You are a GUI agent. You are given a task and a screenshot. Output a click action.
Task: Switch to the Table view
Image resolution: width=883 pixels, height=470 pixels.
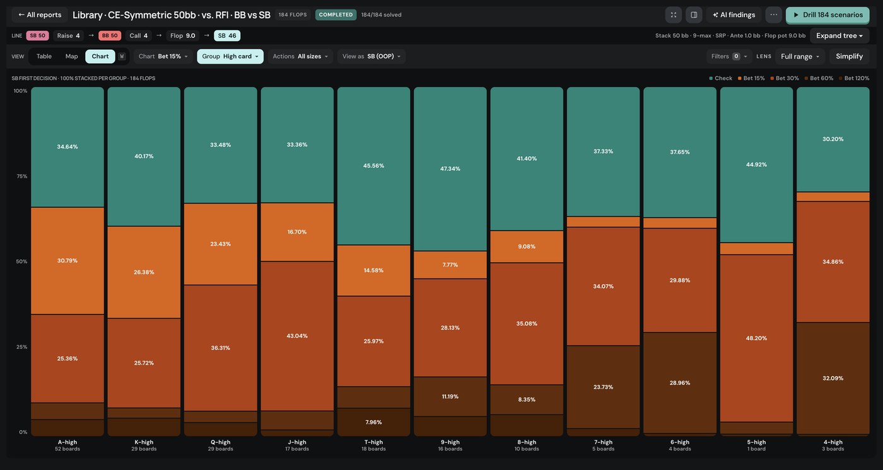[44, 57]
